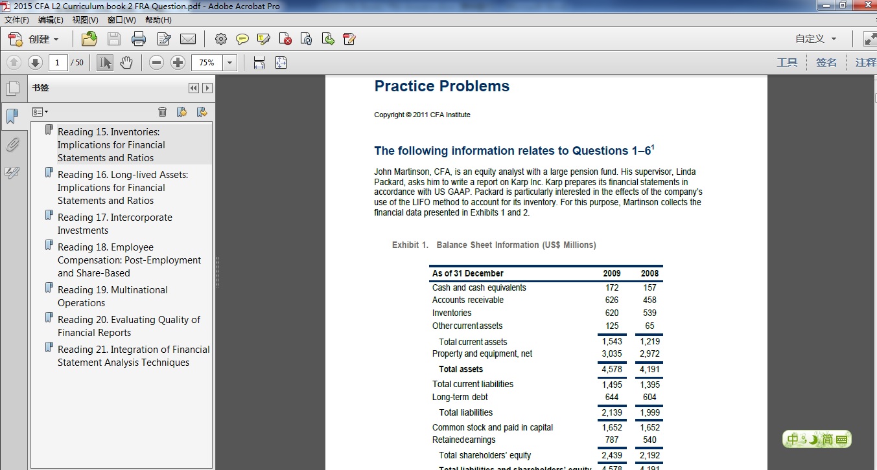Select the highlight text tool
Image resolution: width=877 pixels, height=470 pixels.
click(264, 39)
